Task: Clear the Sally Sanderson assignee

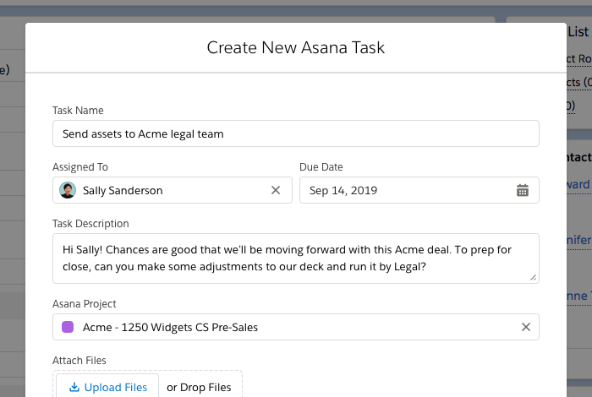Action: point(275,190)
